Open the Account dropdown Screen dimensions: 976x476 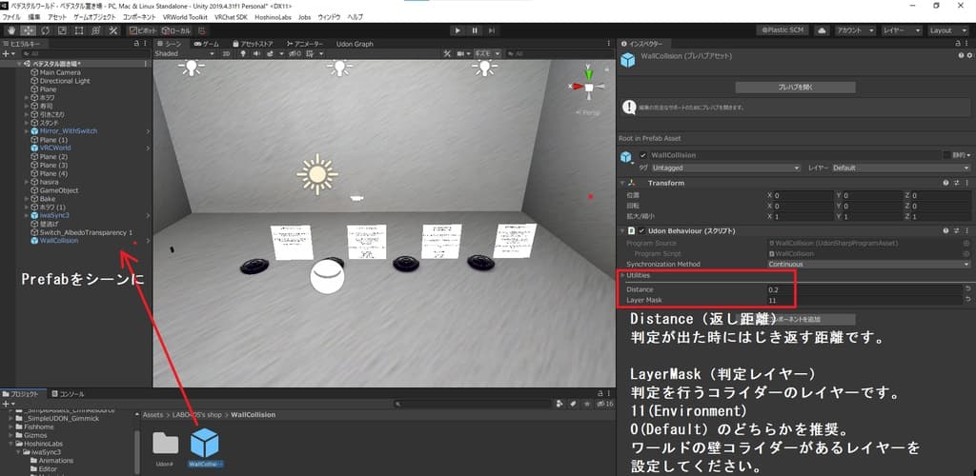[x=855, y=30]
